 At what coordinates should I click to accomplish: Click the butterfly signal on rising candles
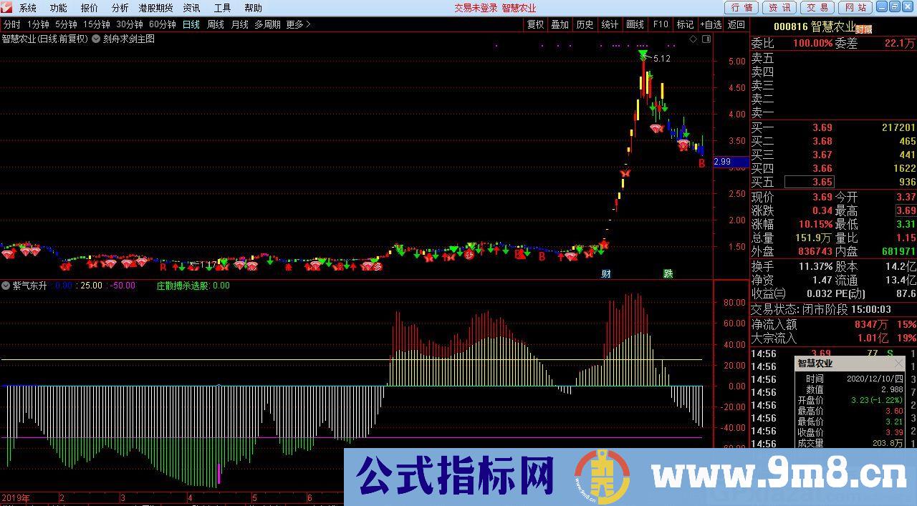point(625,172)
